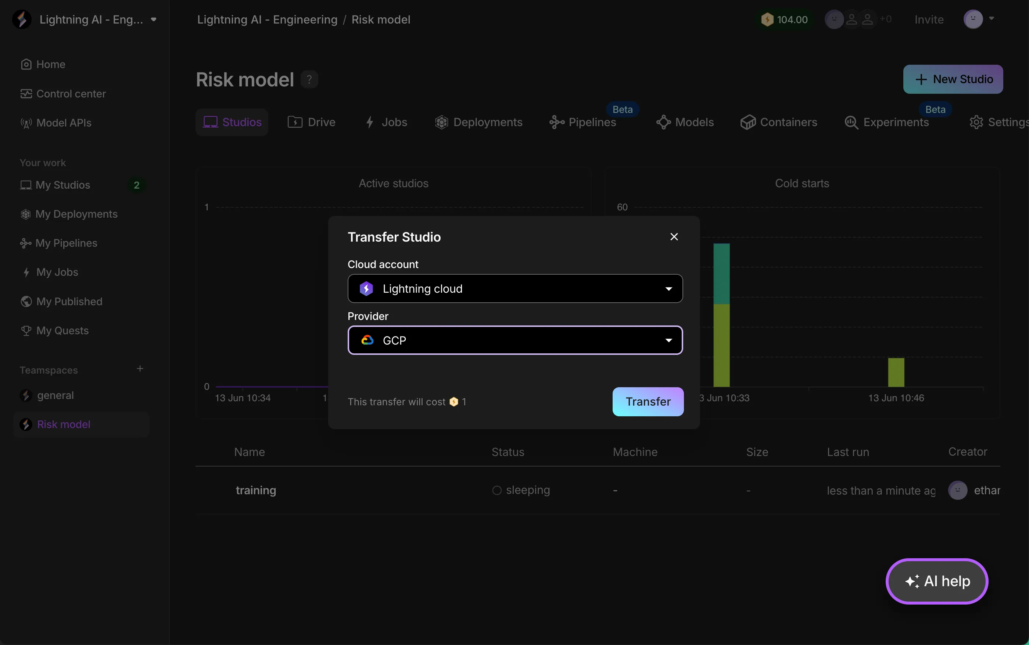Expand the organization switcher at top left
1029x645 pixels.
(154, 19)
